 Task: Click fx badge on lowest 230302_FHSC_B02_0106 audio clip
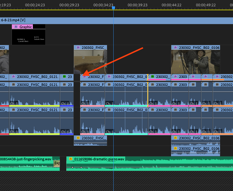point(176,148)
